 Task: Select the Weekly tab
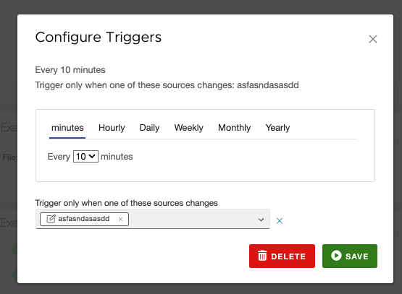click(x=189, y=128)
